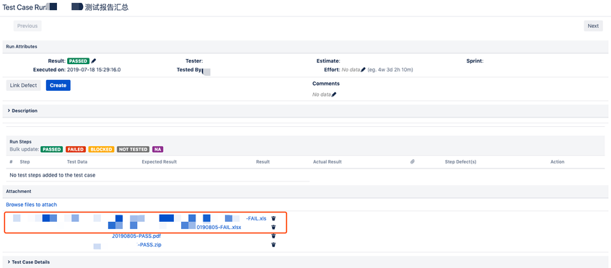Bulk update all steps to NOT TESTED
The width and height of the screenshot is (611, 268).
tap(133, 149)
